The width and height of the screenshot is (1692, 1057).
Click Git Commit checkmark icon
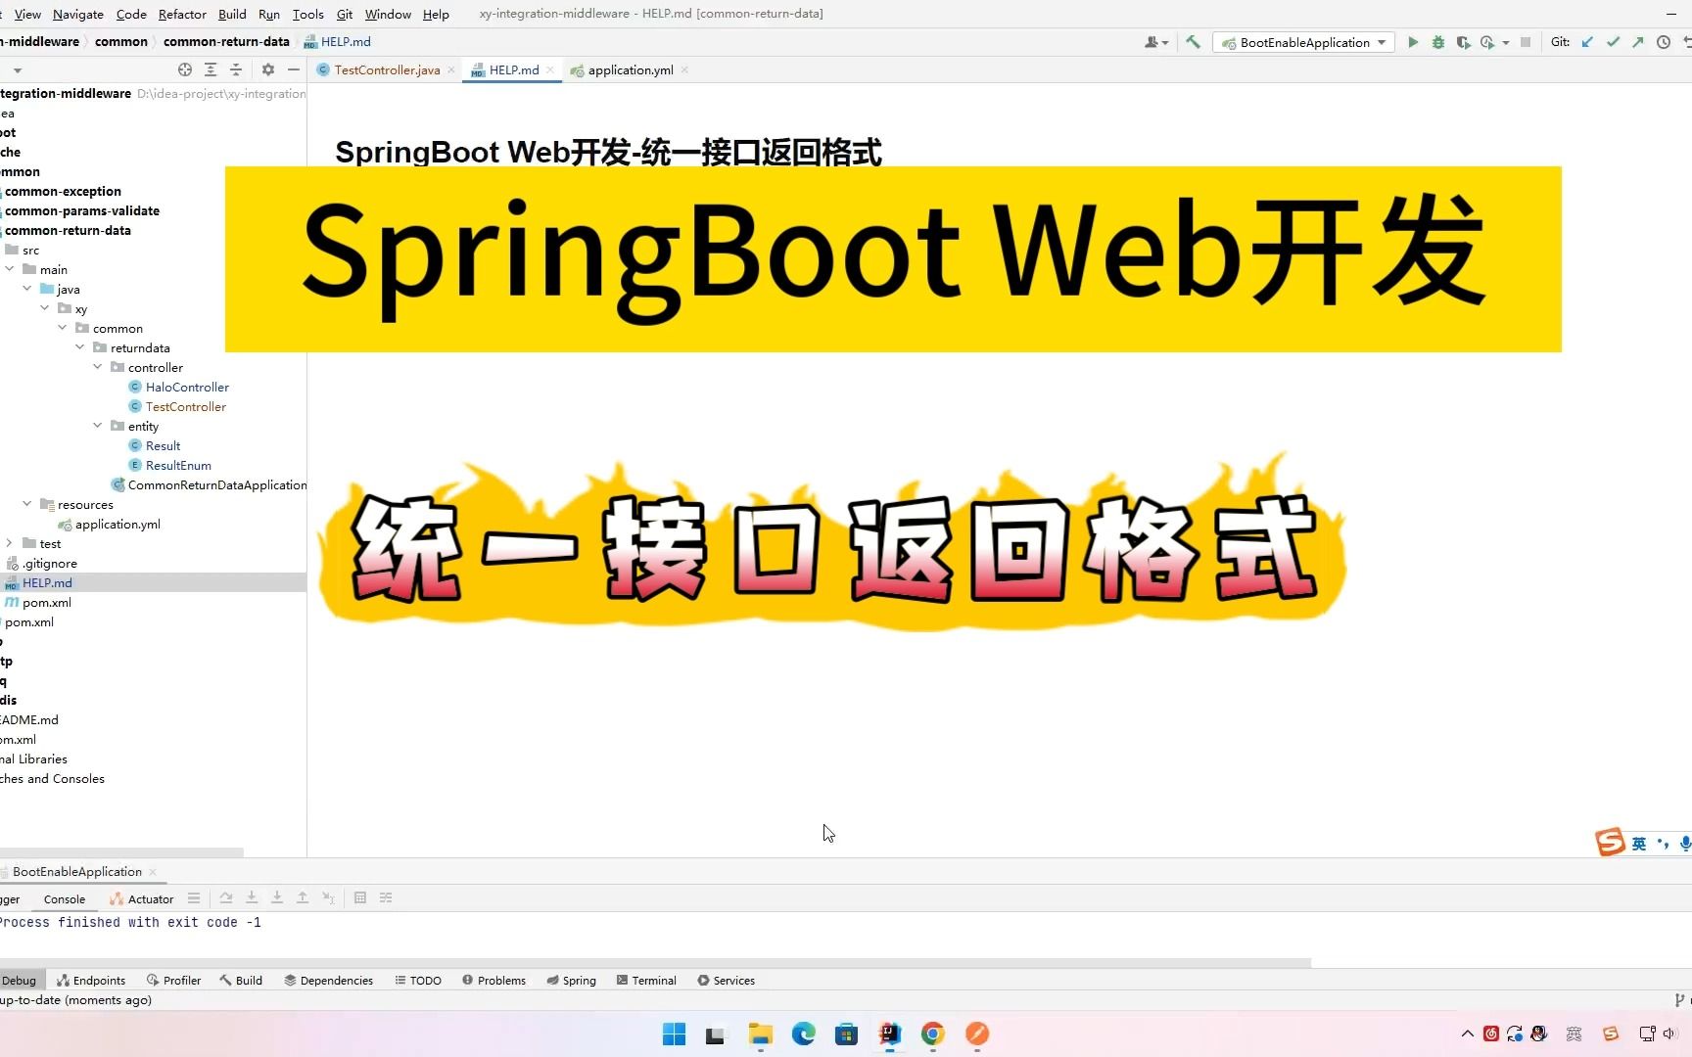point(1613,42)
